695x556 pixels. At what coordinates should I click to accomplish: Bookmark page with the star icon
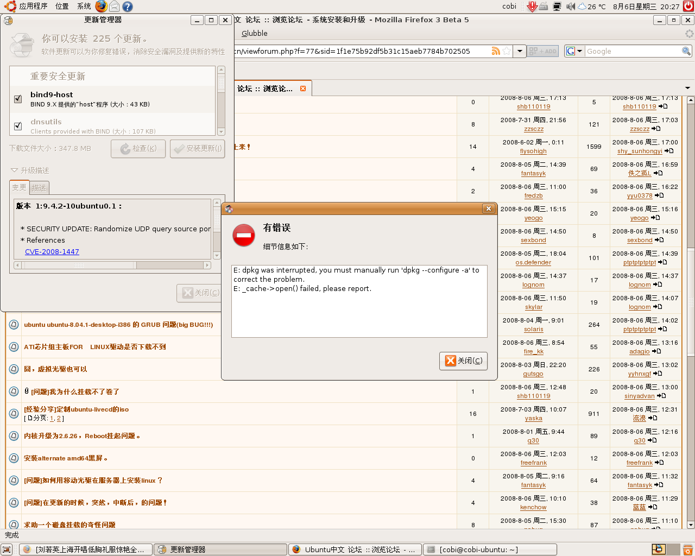click(507, 51)
